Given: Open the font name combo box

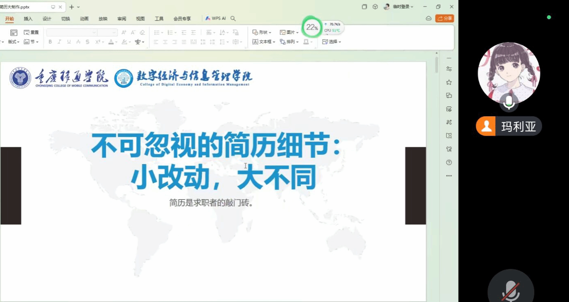Looking at the screenshot, I should coord(71,32).
